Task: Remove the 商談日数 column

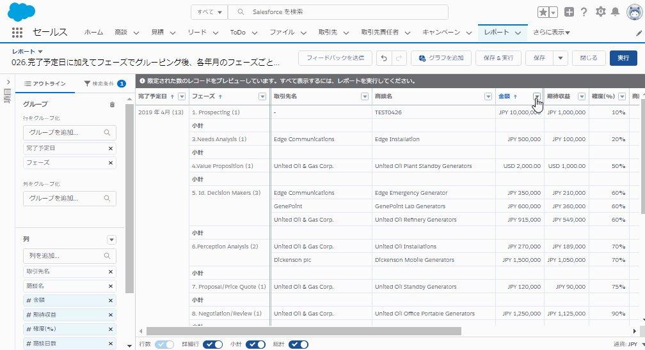Action: coord(110,344)
